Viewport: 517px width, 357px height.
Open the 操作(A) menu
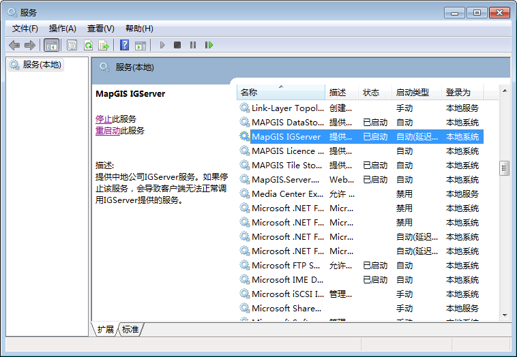click(63, 29)
